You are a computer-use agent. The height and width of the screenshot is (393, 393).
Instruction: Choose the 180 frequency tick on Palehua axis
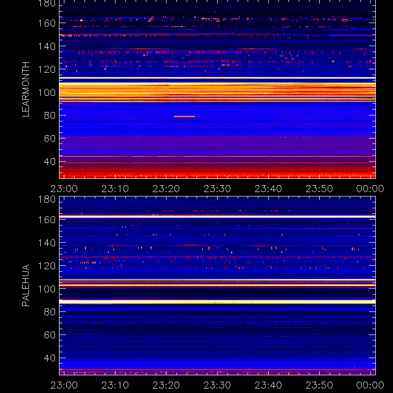[47, 199]
